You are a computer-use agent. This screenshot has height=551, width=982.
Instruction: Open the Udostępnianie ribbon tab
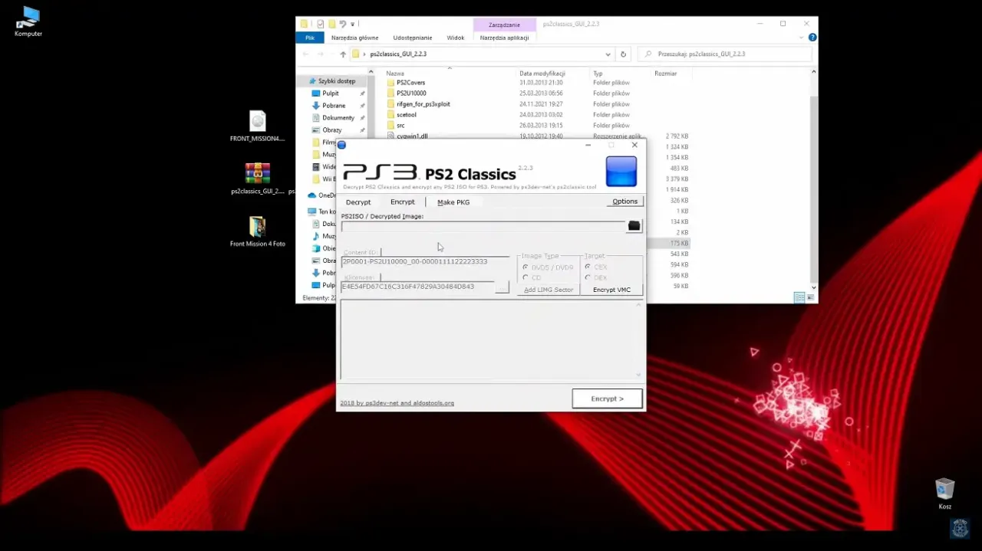pyautogui.click(x=413, y=38)
